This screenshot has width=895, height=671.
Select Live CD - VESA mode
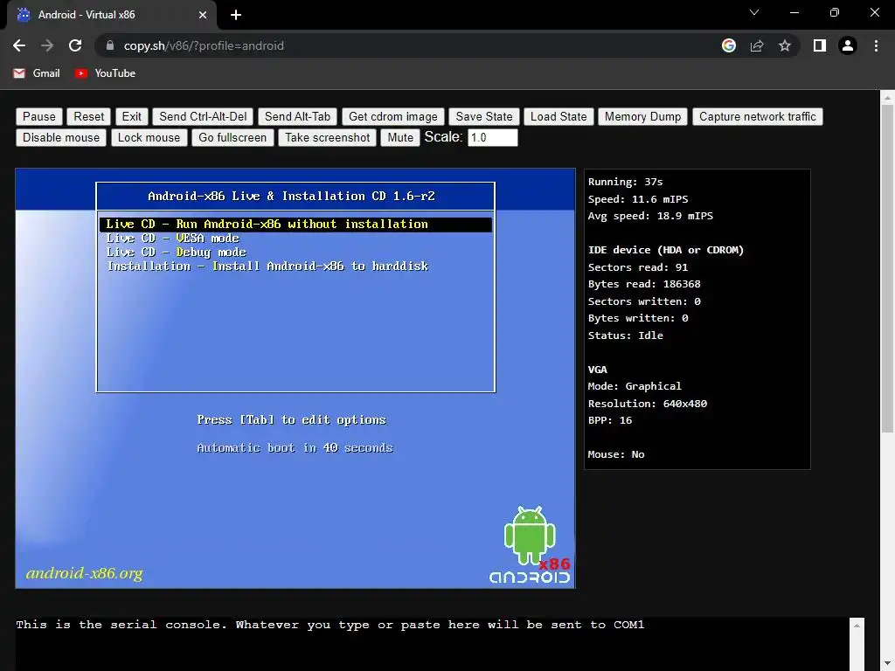172,238
